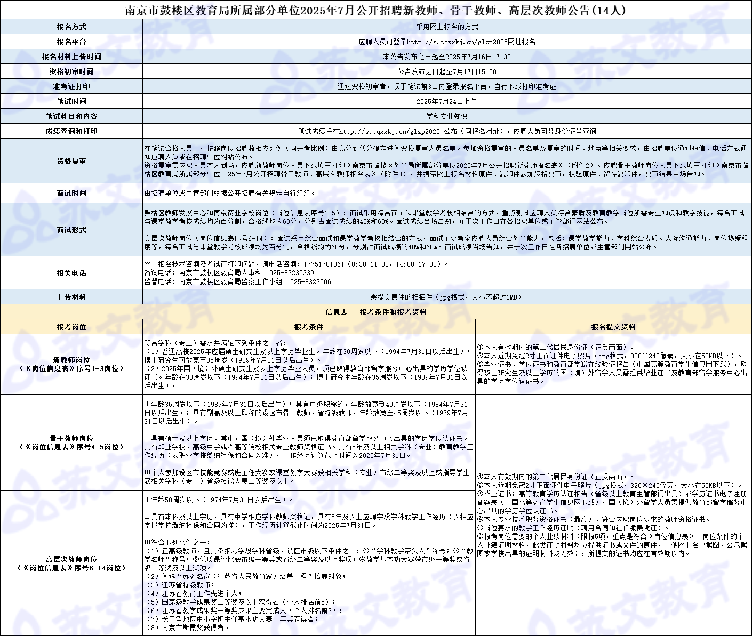Click the '高层次教师岗位' position cell
752x636 pixels.
click(71, 563)
